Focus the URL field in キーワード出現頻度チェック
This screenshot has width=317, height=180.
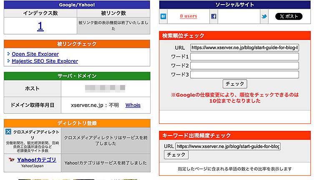coord(228,146)
